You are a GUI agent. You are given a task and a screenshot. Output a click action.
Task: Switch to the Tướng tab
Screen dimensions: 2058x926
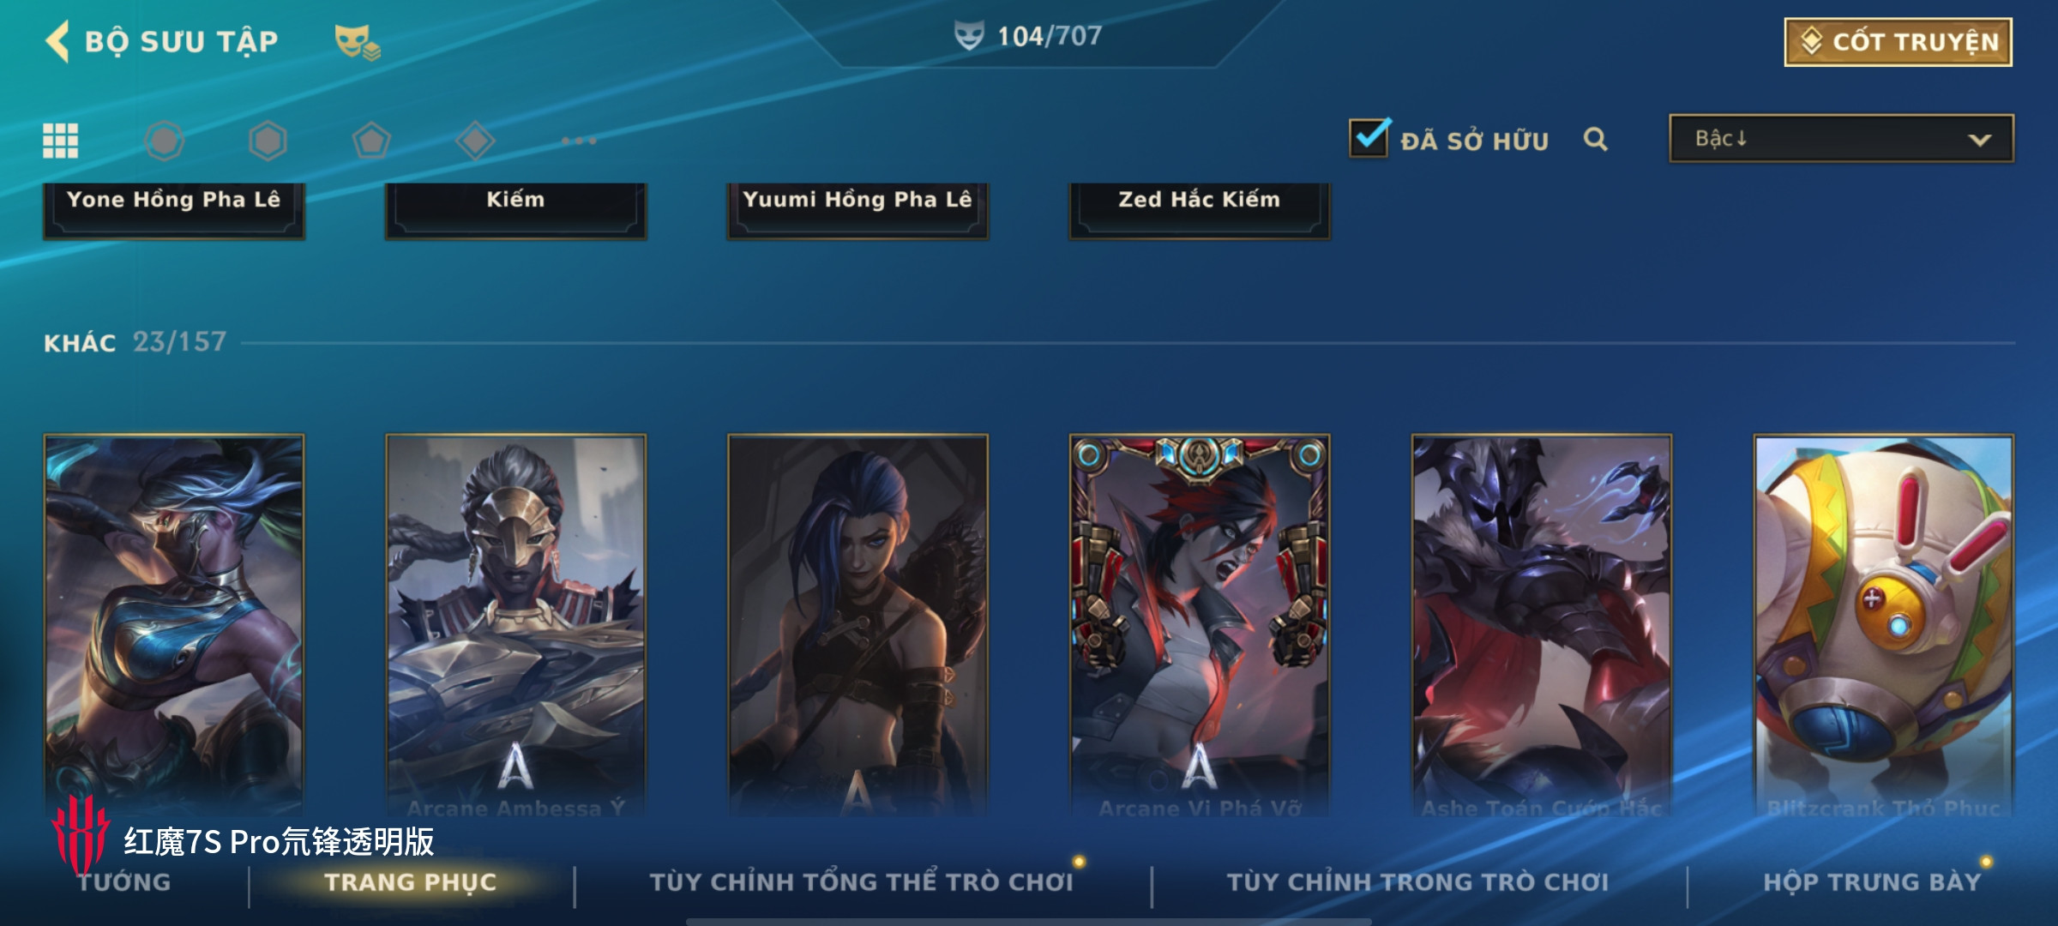click(124, 882)
